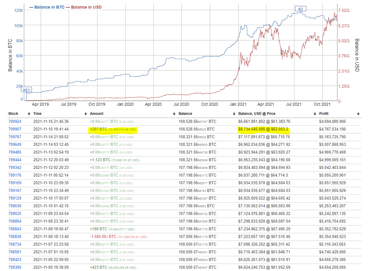Screen dimensions: 377x271
Task: Open block 709924 link
Action: pos(15,121)
